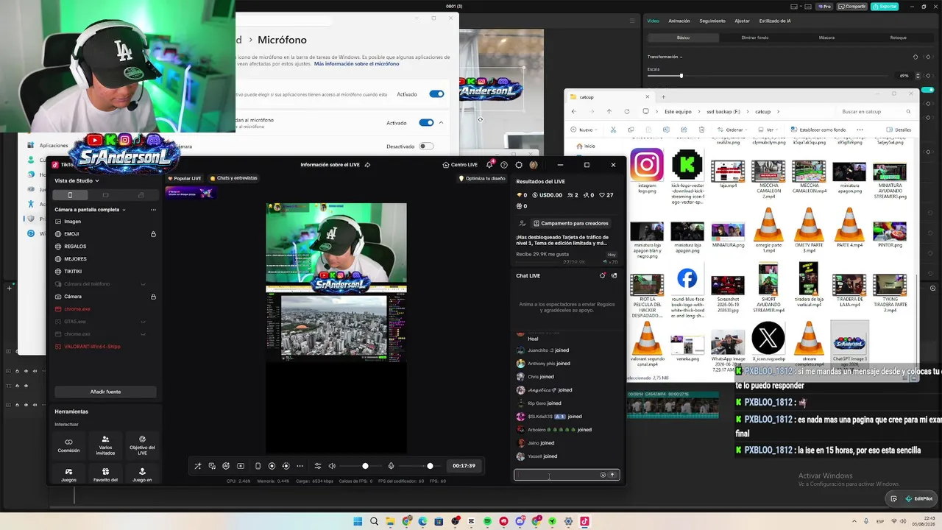This screenshot has width=942, height=530.
Task: Switch to the Seguimiento tab in the video editor
Action: (712, 21)
